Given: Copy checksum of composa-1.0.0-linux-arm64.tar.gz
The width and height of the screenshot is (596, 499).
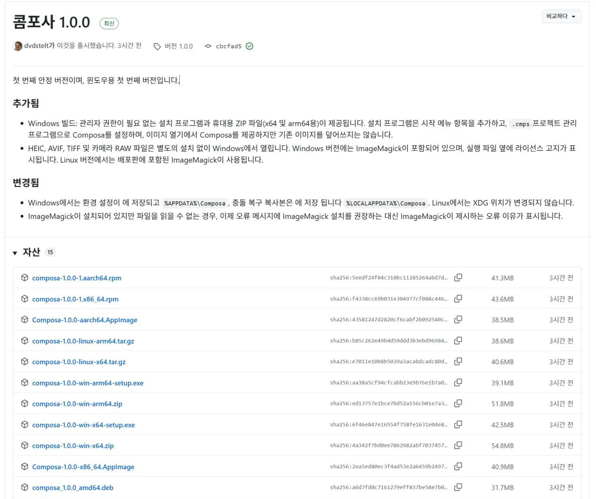Looking at the screenshot, I should pyautogui.click(x=458, y=340).
